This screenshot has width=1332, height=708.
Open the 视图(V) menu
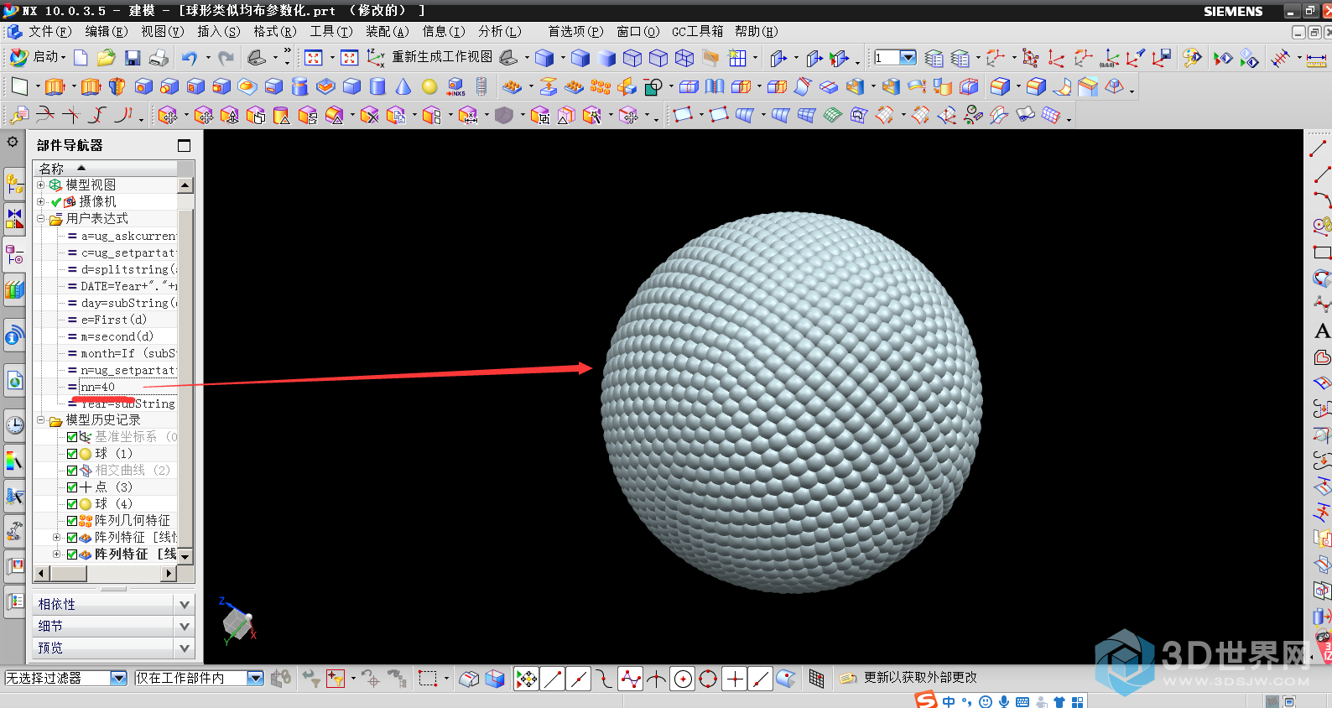162,31
